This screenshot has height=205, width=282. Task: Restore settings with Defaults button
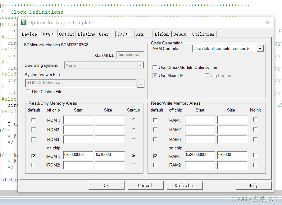(x=184, y=185)
